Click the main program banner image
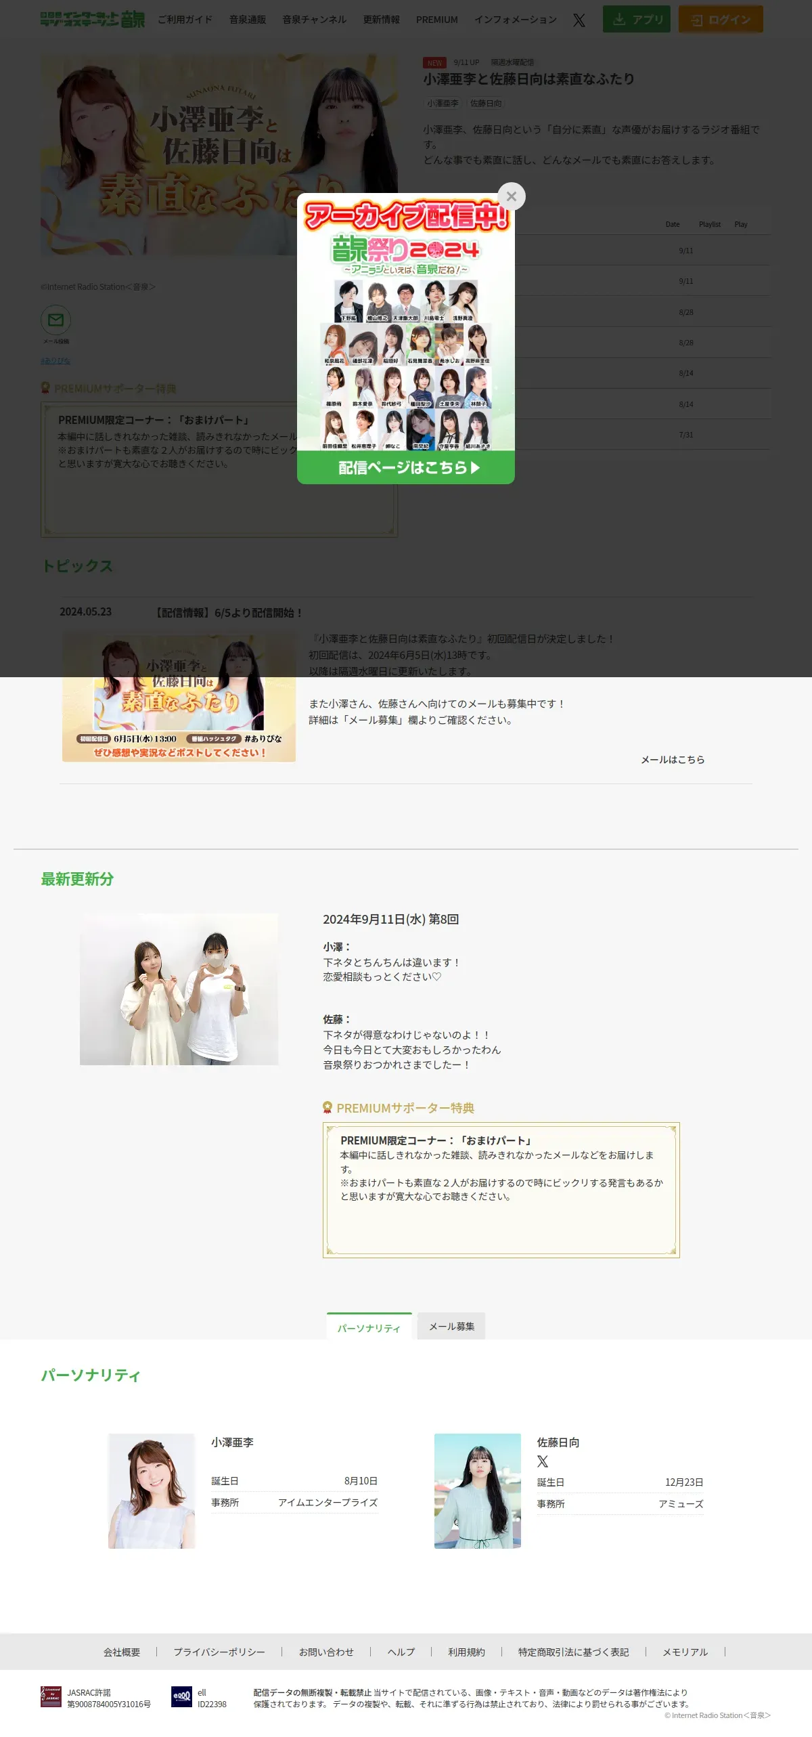Image resolution: width=812 pixels, height=1737 pixels. [219, 154]
